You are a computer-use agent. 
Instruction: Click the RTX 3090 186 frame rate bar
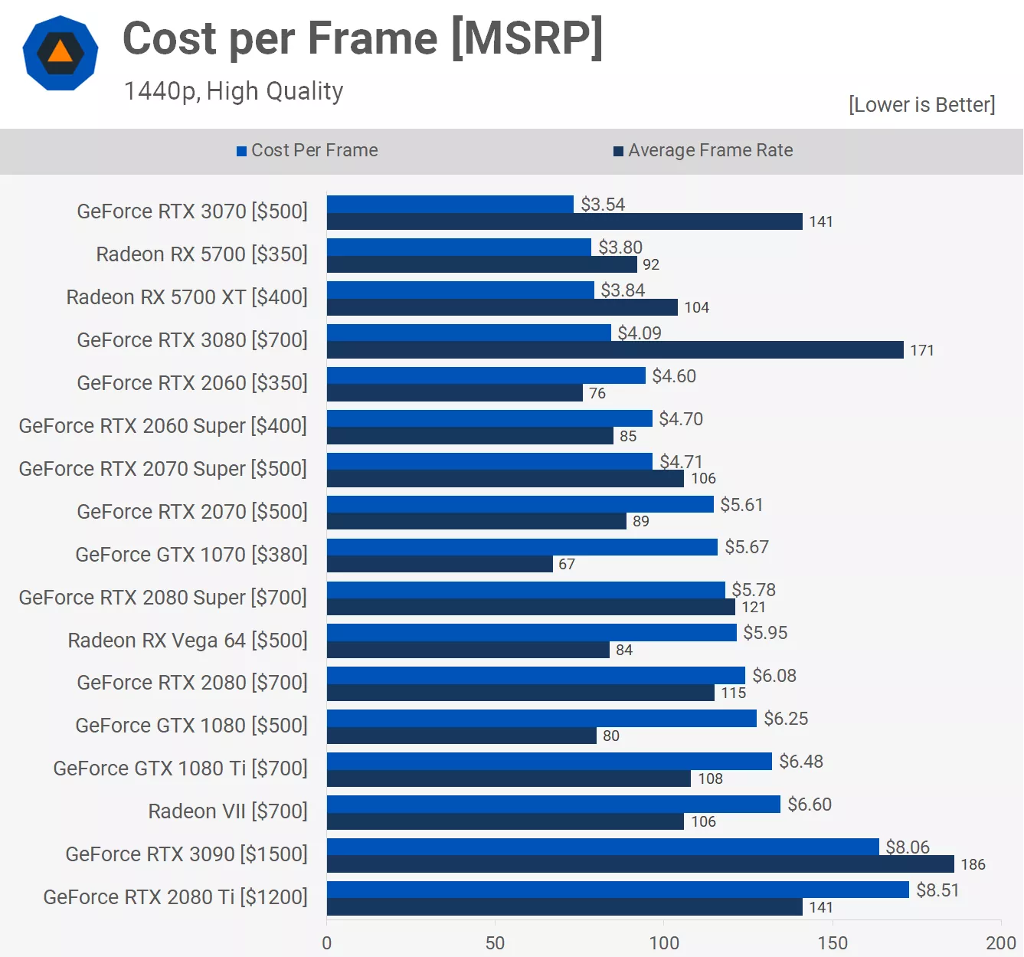640,864
